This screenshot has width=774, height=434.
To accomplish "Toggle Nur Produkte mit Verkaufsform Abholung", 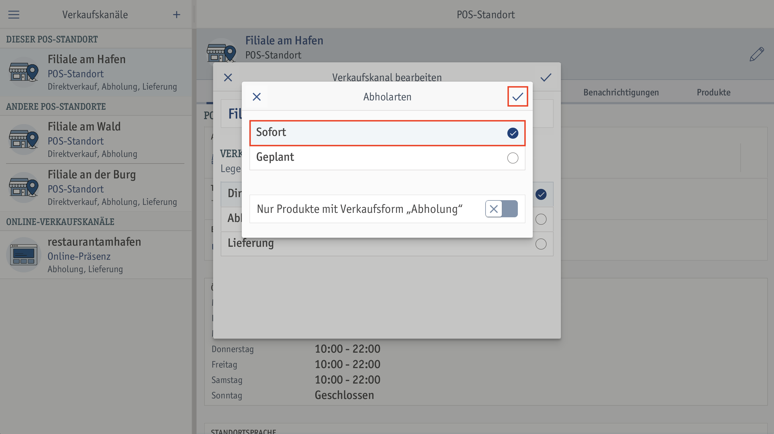I will [501, 209].
